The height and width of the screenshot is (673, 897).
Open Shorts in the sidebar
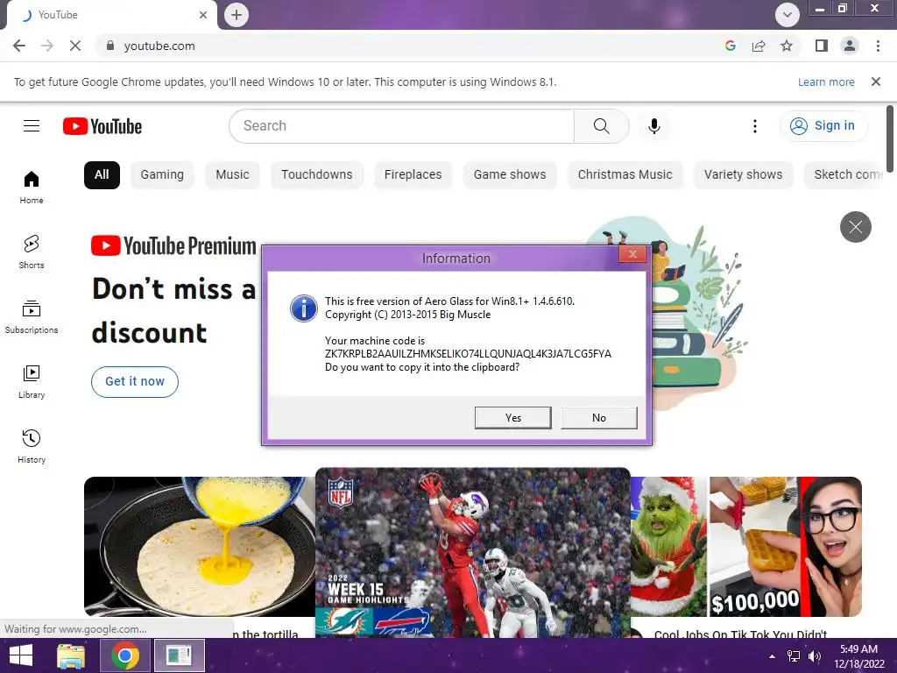[32, 251]
